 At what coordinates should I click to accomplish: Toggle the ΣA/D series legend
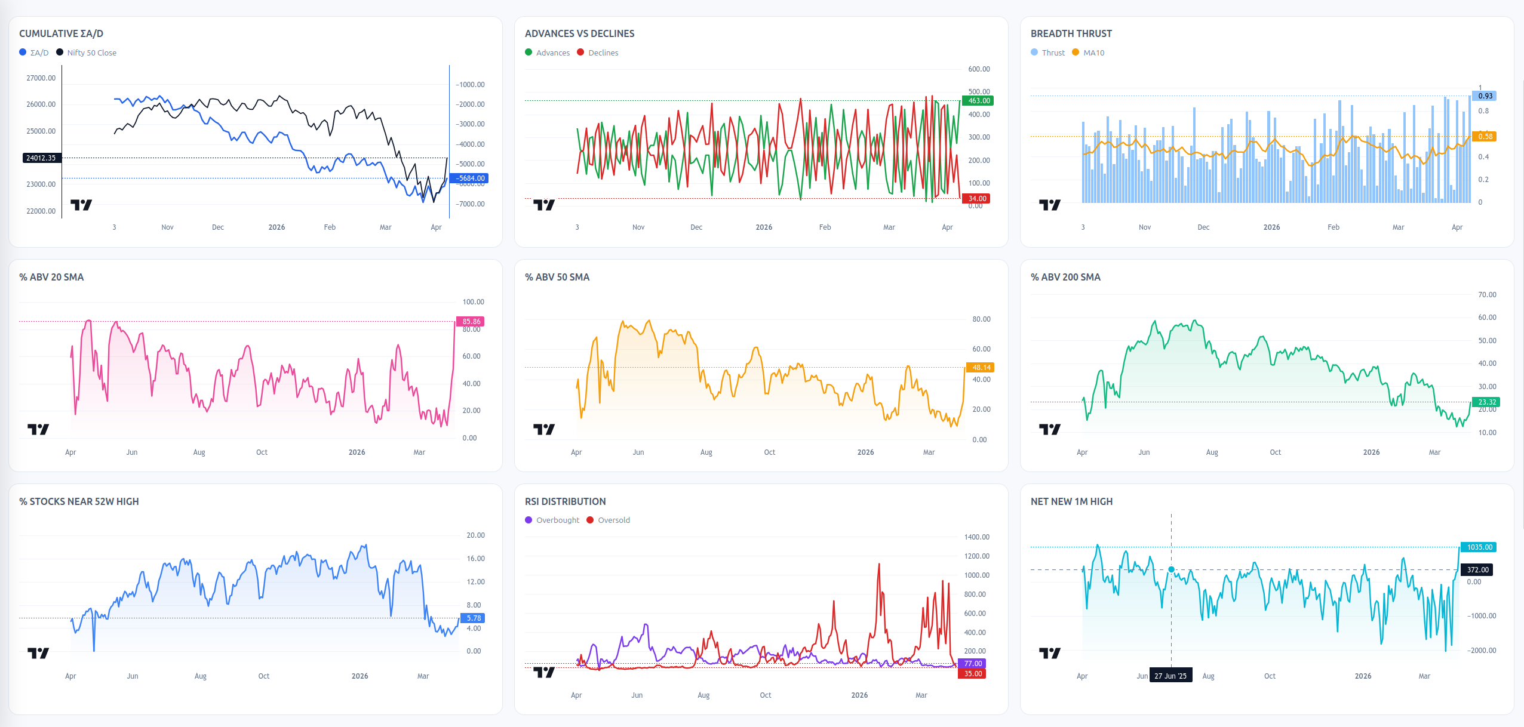pyautogui.click(x=34, y=53)
